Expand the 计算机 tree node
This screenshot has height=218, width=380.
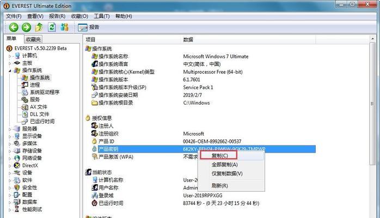pos(10,56)
